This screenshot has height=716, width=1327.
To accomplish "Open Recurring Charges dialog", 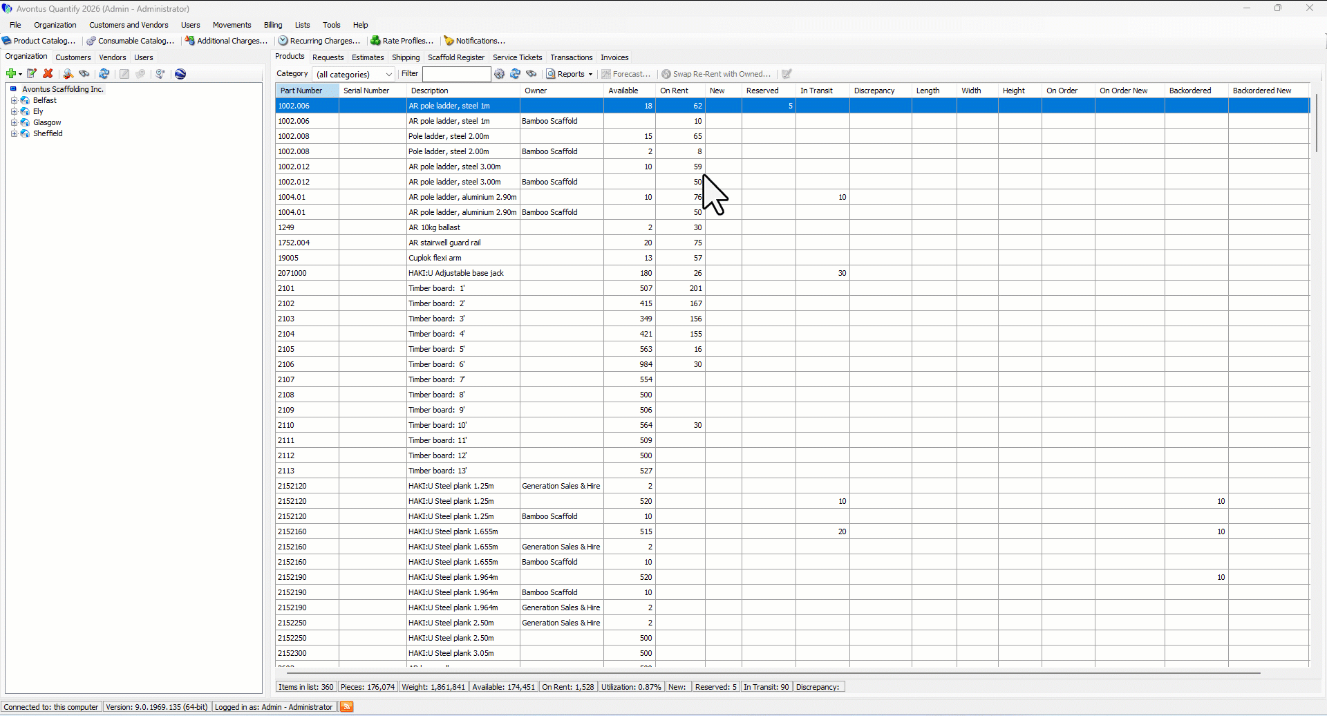I will (319, 41).
